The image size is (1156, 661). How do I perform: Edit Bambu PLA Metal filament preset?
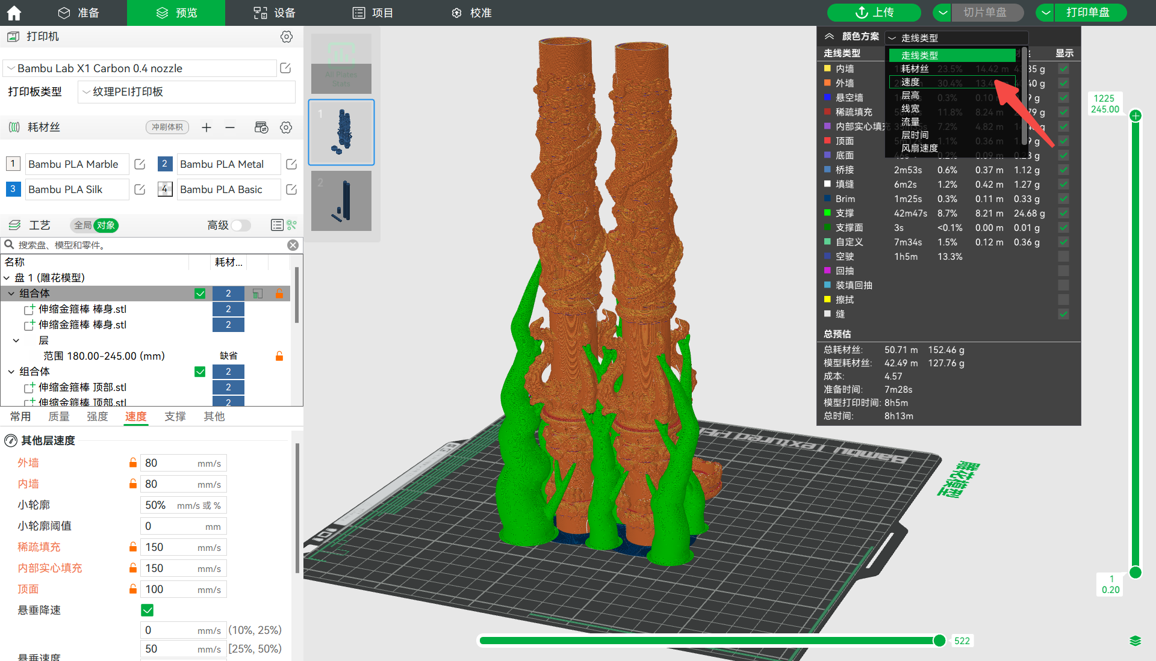(x=291, y=164)
